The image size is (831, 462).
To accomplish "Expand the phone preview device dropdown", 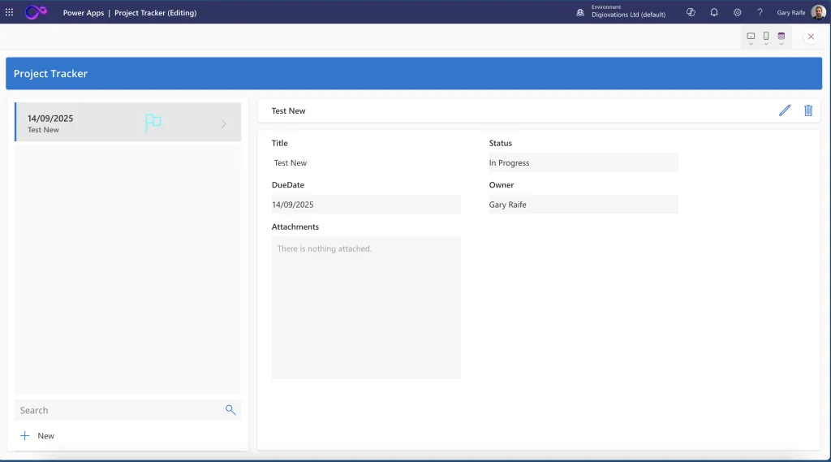I will click(x=766, y=44).
